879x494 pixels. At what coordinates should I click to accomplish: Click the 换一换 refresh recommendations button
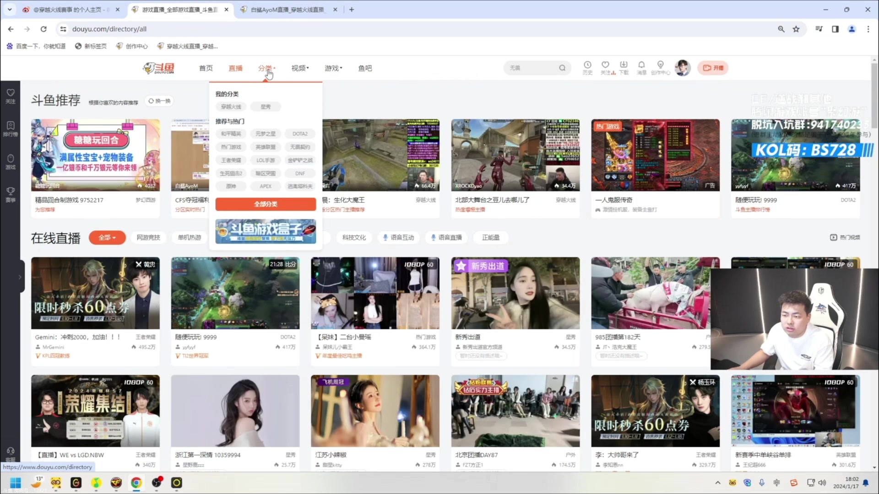click(159, 101)
